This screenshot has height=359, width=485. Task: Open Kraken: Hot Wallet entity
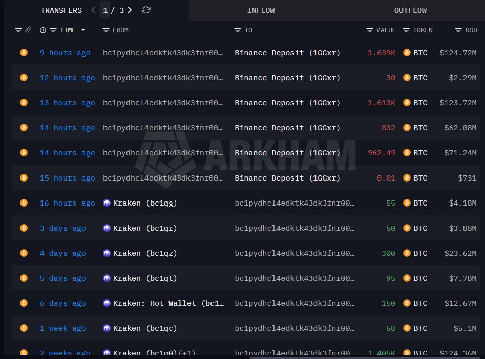(168, 303)
